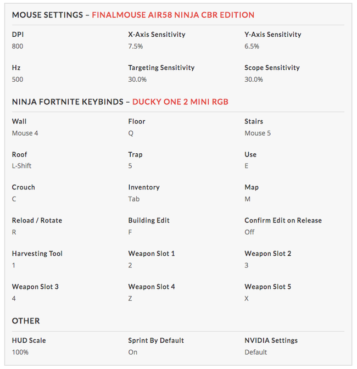Select the NVIDIA Settings value Default
The image size is (357, 369).
(256, 352)
